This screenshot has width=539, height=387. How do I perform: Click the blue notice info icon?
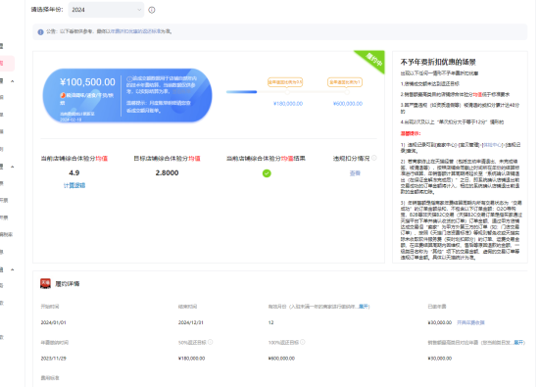40,32
